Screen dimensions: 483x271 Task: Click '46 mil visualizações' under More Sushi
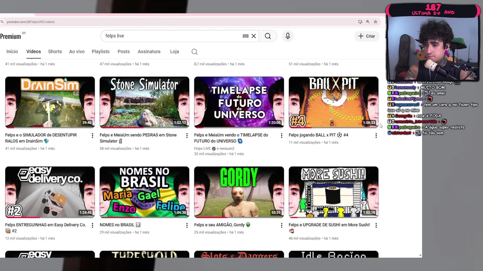[304, 238]
